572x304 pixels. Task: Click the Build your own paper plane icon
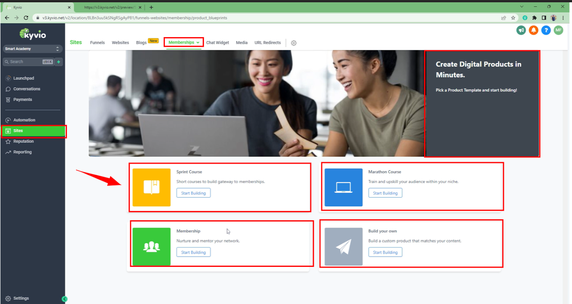coord(343,246)
